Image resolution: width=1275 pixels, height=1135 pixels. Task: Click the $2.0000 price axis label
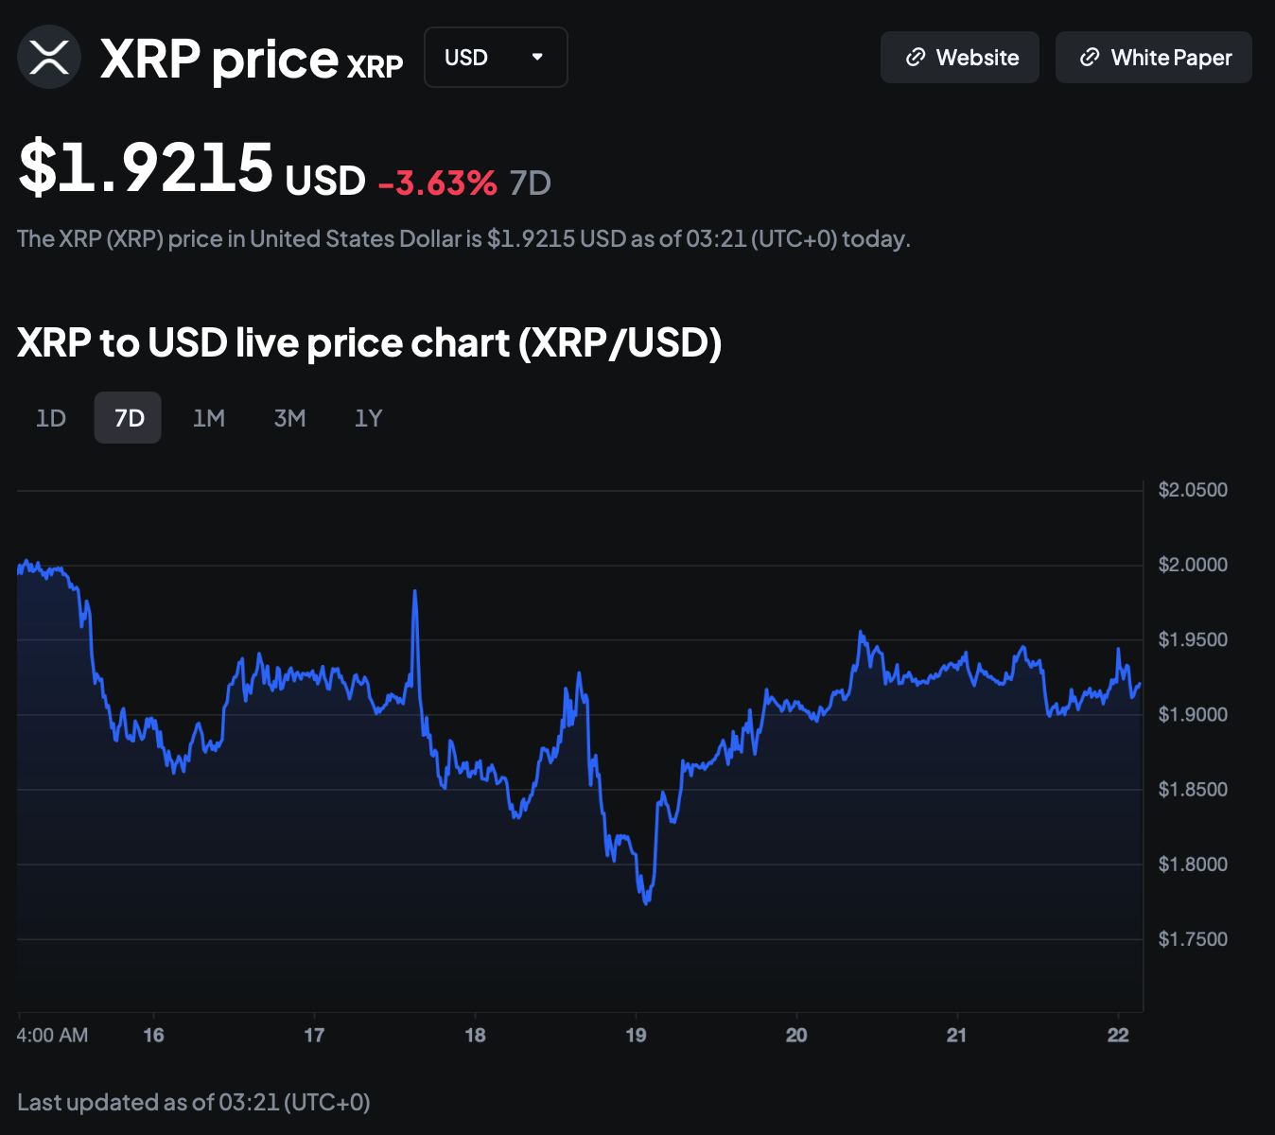click(1193, 565)
